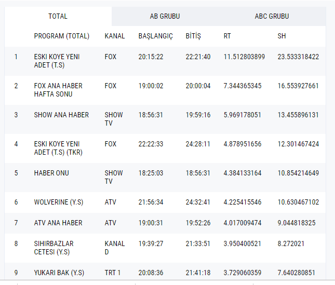Viewport: 335px width, 285px height.
Task: Click RT value 3.950400521
Action: coord(242,243)
